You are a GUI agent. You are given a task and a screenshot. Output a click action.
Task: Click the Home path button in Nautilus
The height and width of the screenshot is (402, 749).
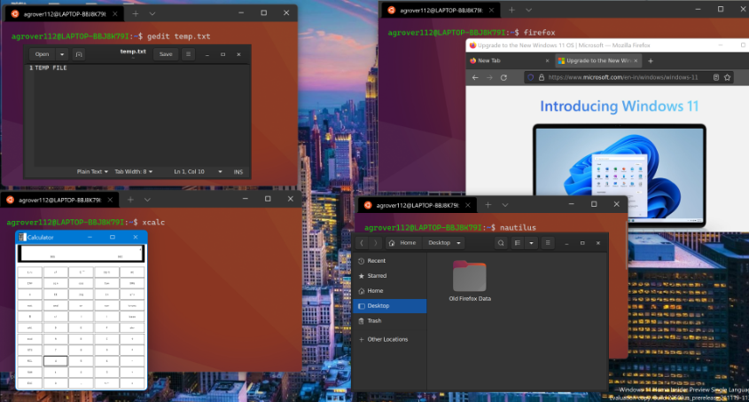[x=402, y=243]
